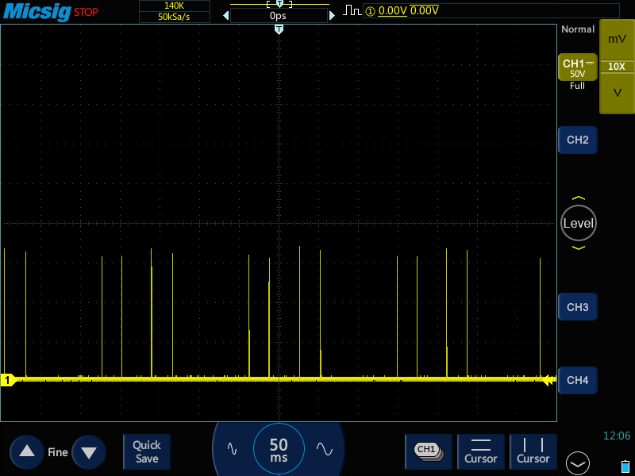Click the trigger Level knob
The image size is (635, 476).
pyautogui.click(x=578, y=223)
